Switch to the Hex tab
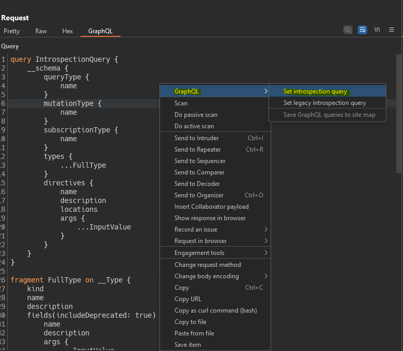 coord(68,31)
